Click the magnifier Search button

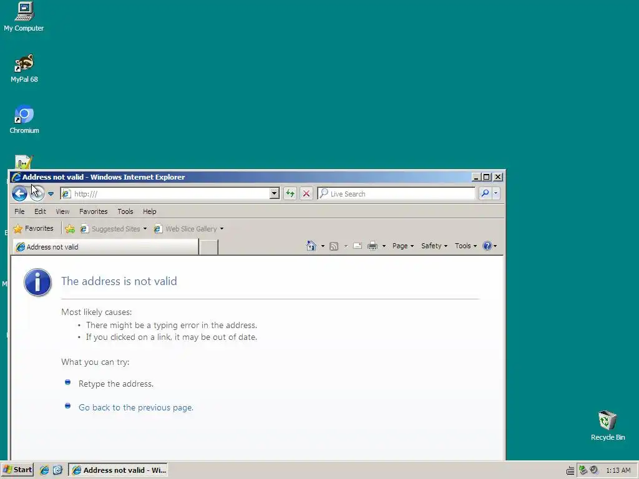(x=485, y=193)
